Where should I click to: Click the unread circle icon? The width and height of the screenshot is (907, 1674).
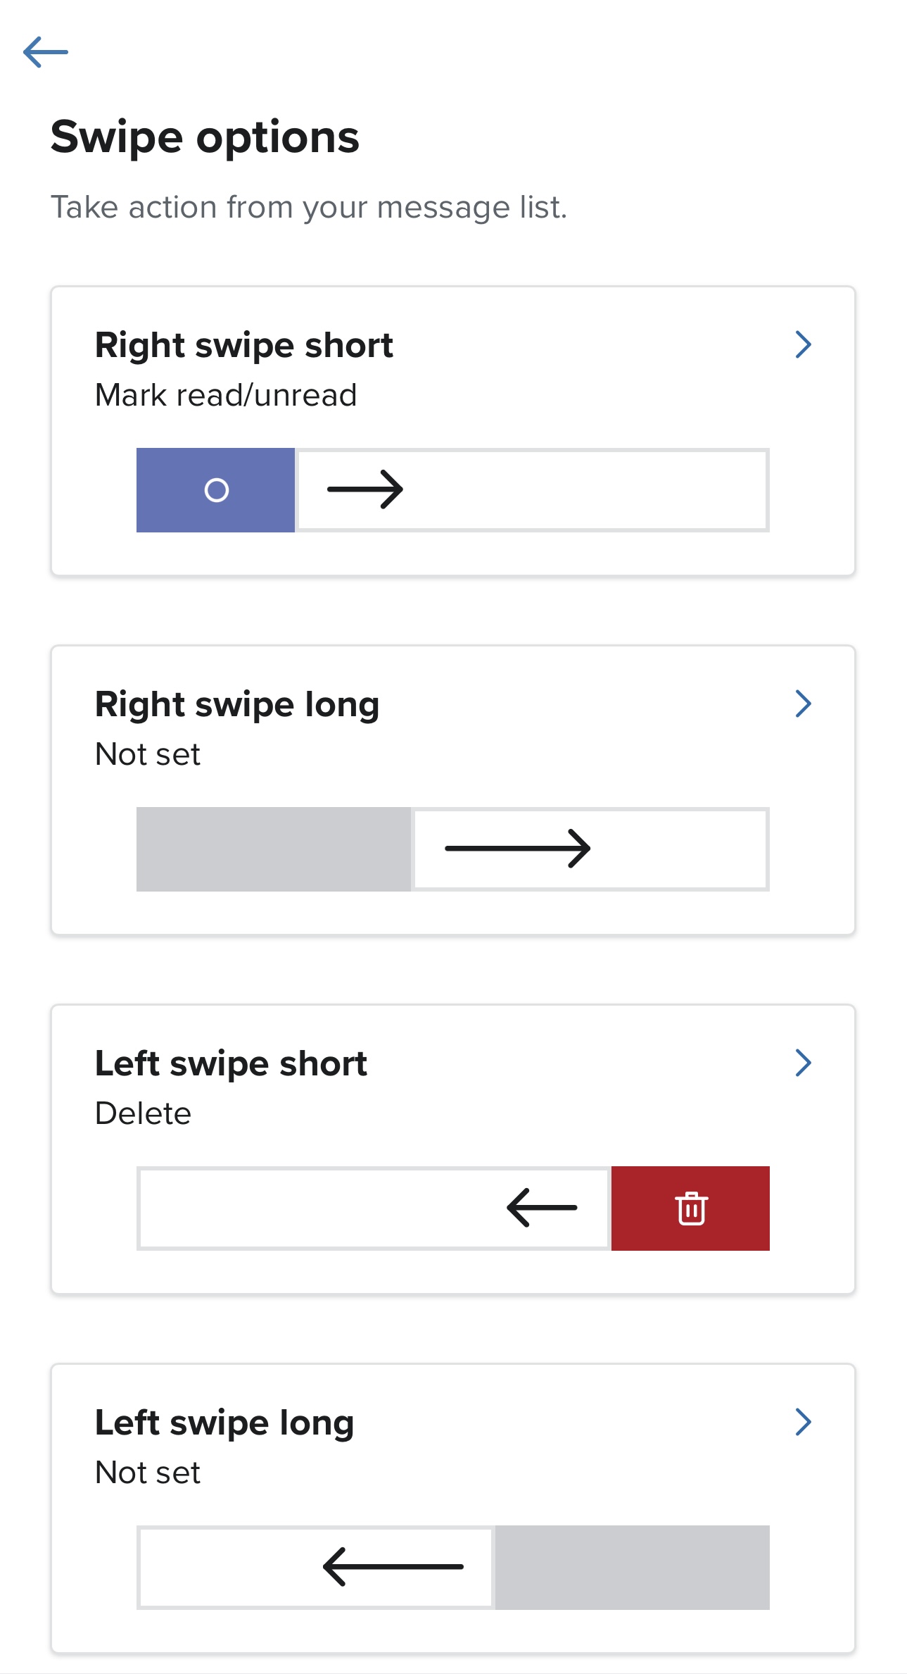pyautogui.click(x=216, y=490)
